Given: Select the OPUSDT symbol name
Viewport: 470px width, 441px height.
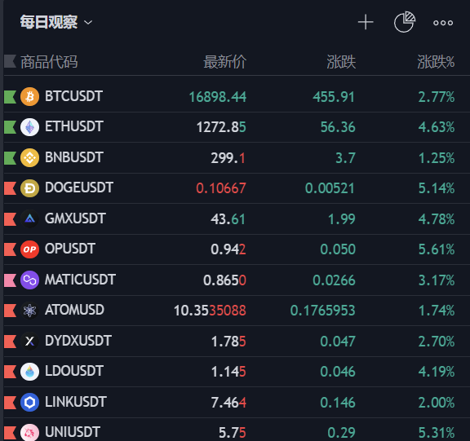Looking at the screenshot, I should pyautogui.click(x=70, y=249).
